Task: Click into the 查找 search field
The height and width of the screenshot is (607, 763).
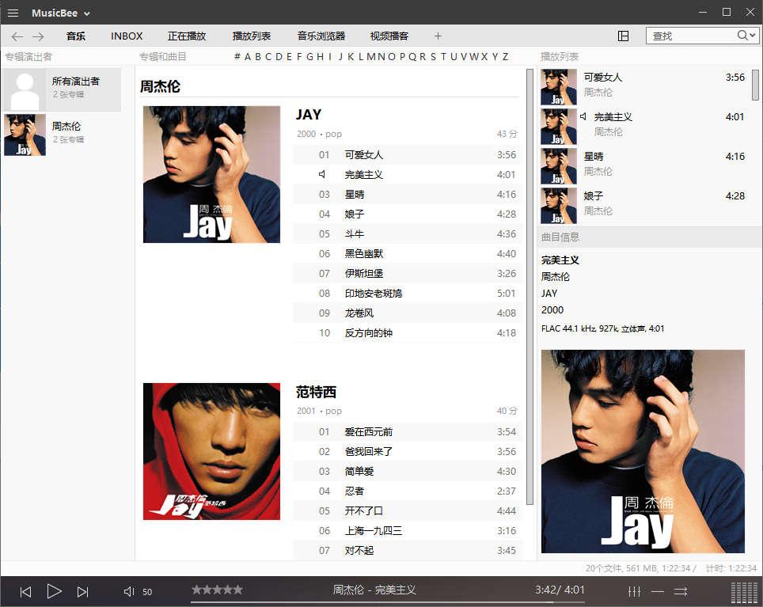Action: 691,36
